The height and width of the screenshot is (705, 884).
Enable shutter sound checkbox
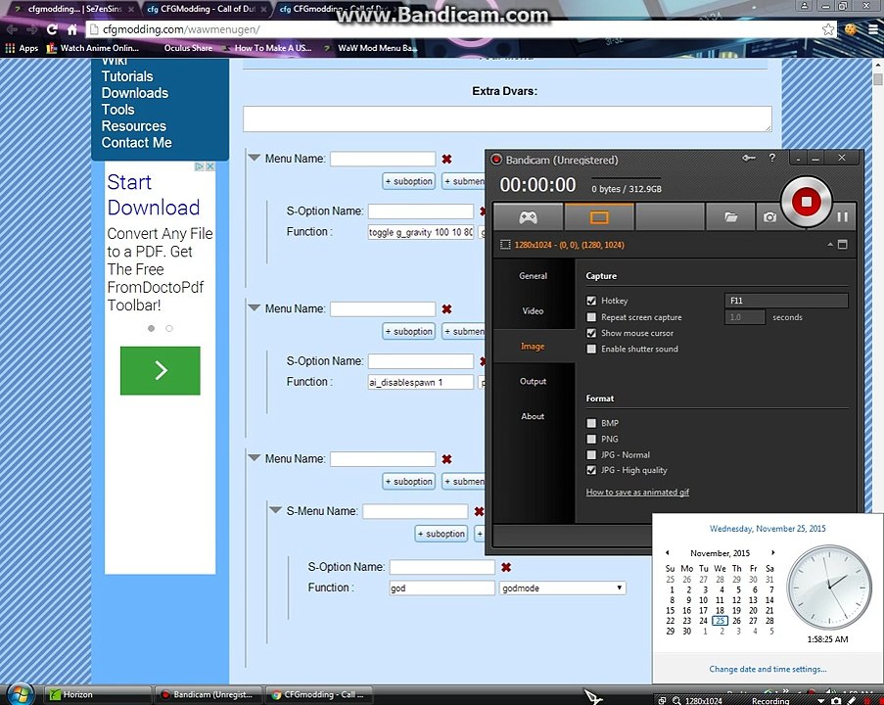(x=591, y=349)
